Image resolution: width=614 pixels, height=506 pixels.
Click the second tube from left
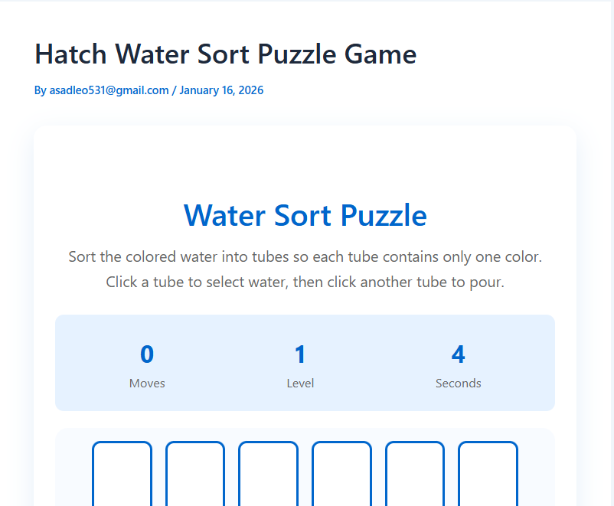tap(195, 473)
